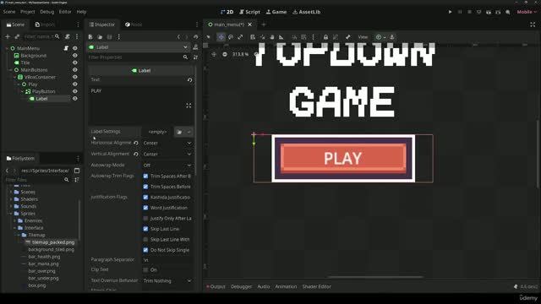Open the Debugger bottom panel
This screenshot has width=541, height=304.
point(241,286)
